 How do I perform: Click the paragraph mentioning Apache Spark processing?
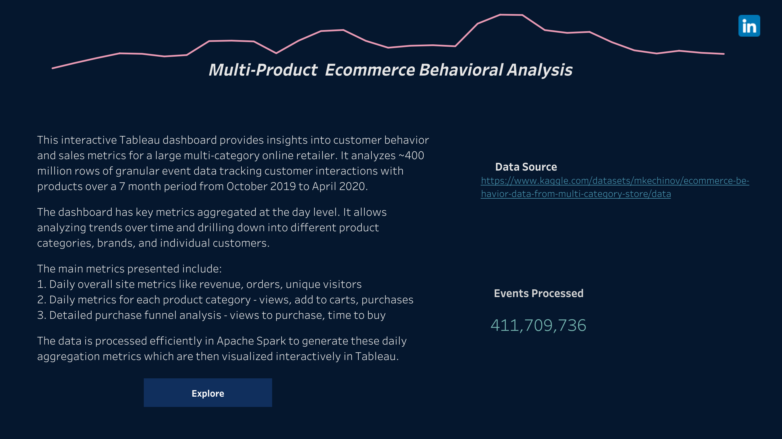click(x=222, y=349)
